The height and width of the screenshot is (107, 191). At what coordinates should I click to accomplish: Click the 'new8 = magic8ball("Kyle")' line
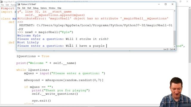[x=45, y=32]
